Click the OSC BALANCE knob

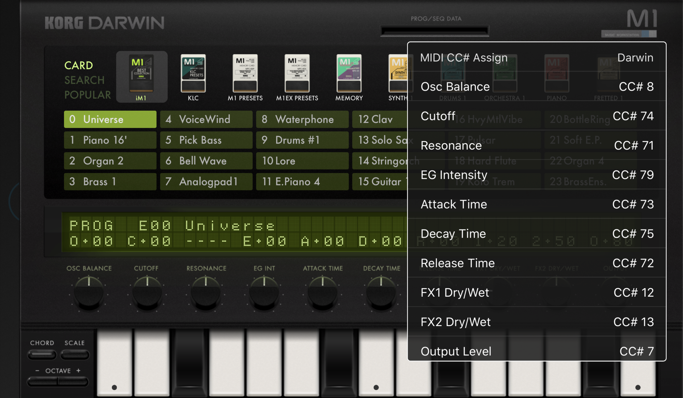[89, 293]
